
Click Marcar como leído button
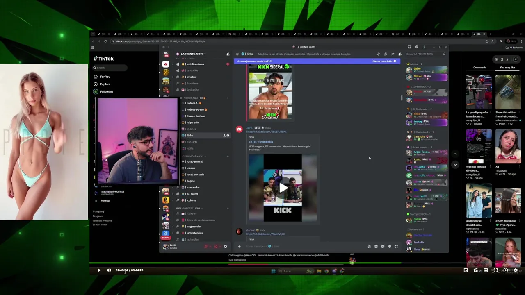coord(384,61)
